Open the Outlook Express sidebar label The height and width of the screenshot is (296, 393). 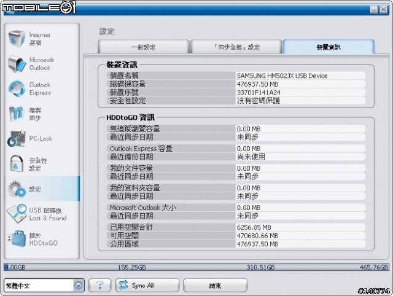(40, 88)
